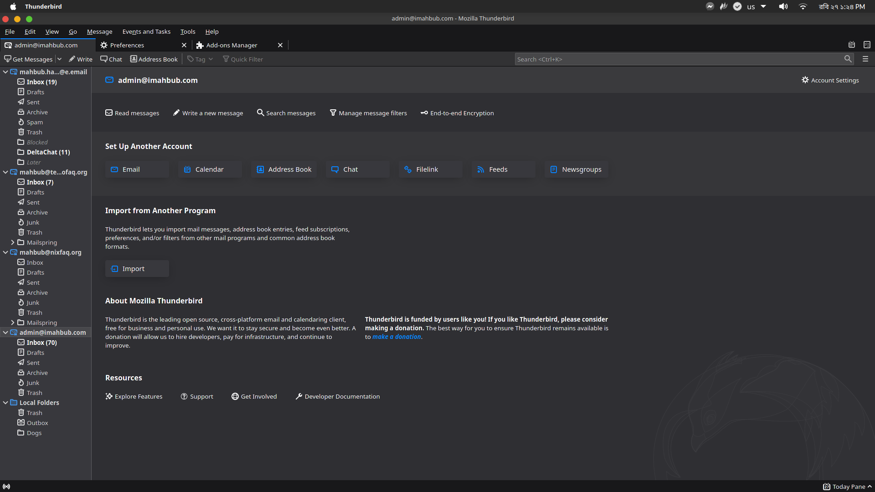Collapse the mahbub@te...ofaq.org account tree
Screen dimensions: 875x492
click(x=5, y=172)
